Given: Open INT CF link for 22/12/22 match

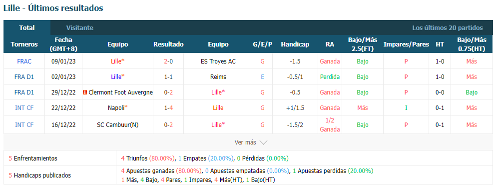Looking at the screenshot, I should 24,107.
